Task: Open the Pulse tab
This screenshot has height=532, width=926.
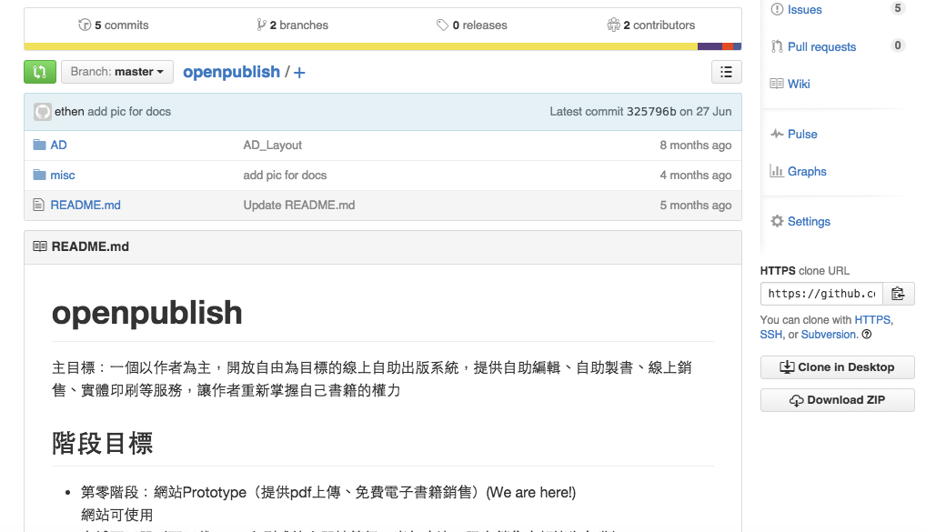Action: (802, 134)
